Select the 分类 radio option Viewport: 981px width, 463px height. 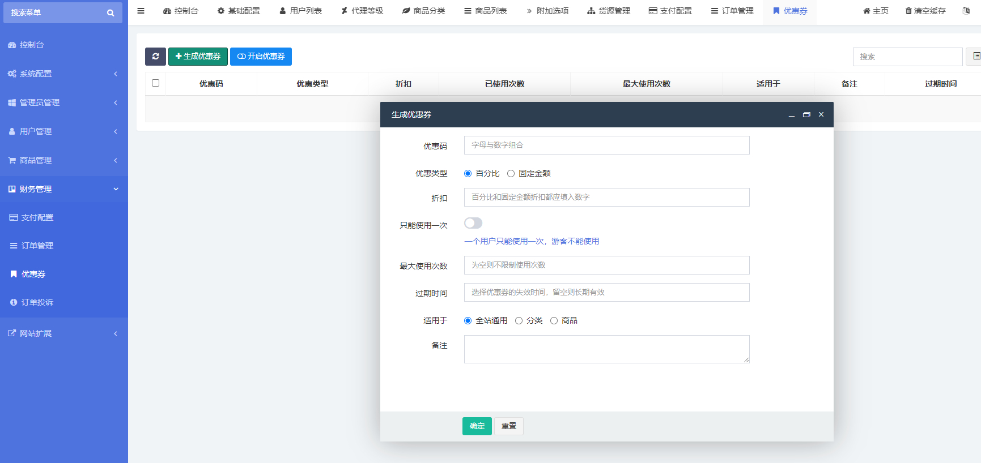519,321
